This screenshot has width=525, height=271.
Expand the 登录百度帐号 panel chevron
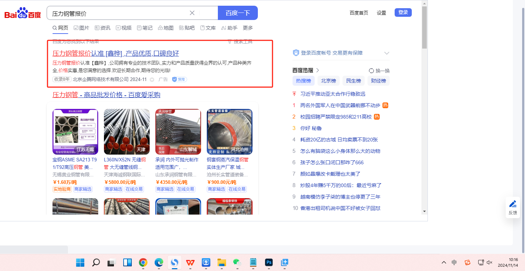tap(386, 53)
